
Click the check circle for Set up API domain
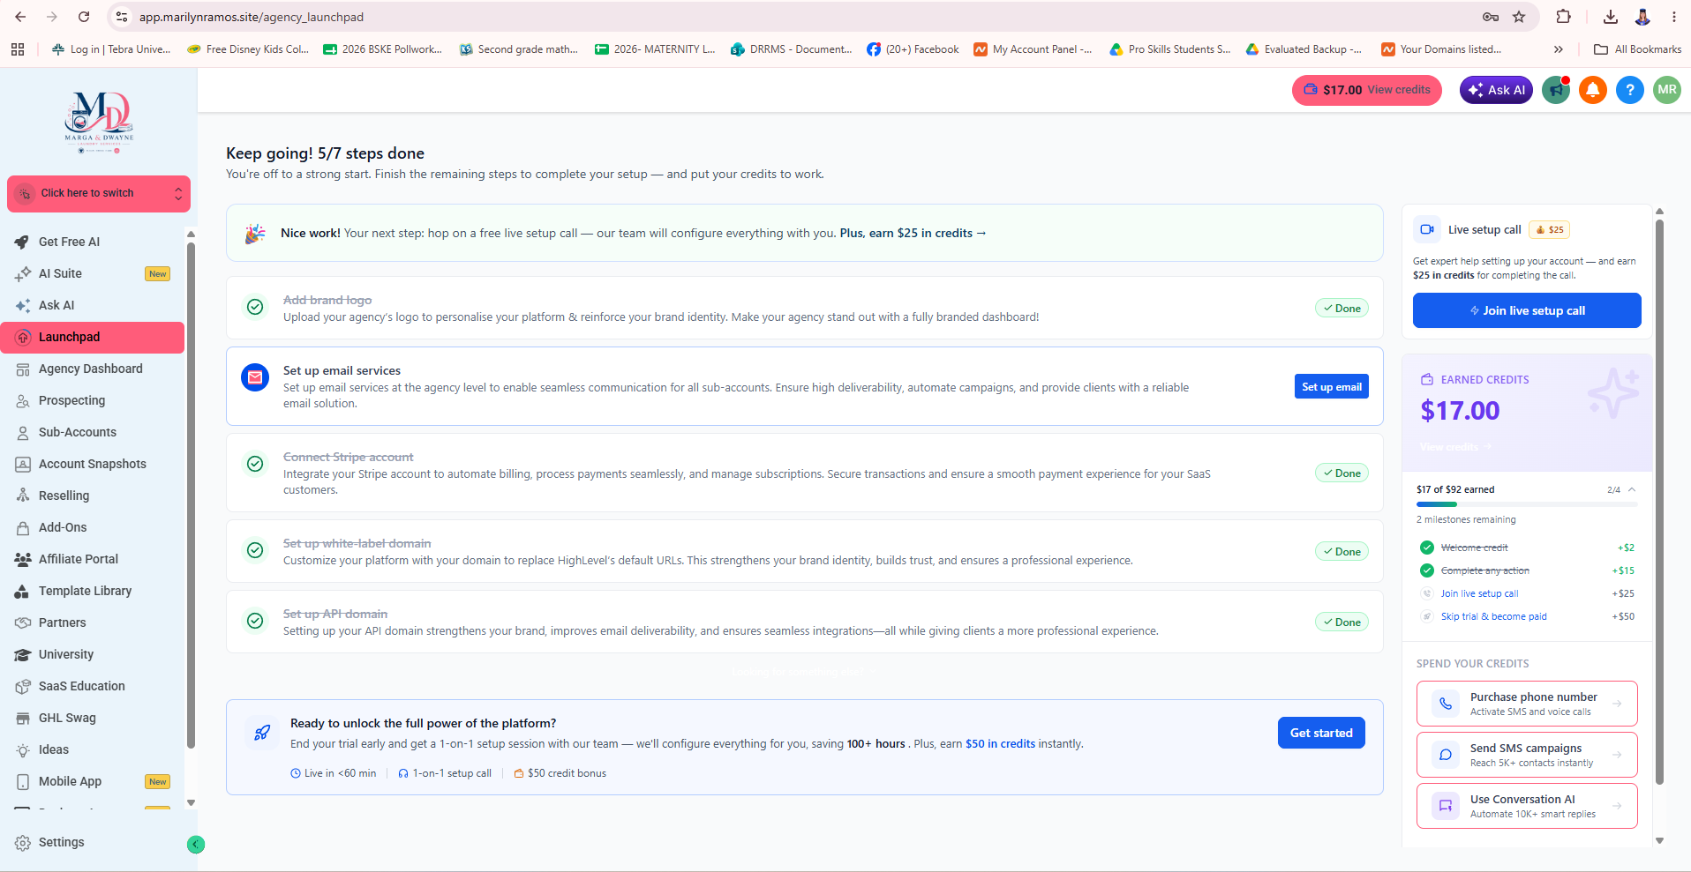click(x=255, y=621)
